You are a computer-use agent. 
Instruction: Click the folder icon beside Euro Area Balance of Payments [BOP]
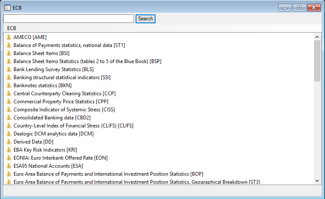point(9,174)
